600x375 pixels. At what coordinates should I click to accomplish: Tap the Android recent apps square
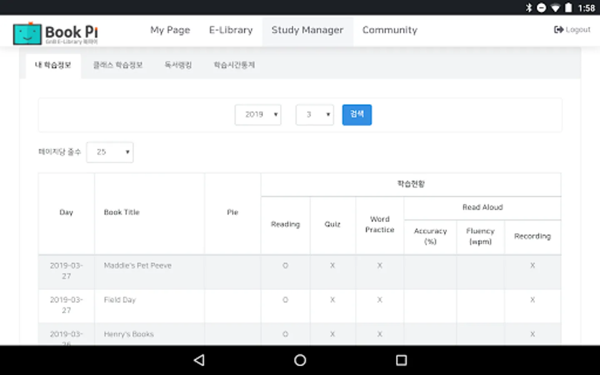[401, 360]
